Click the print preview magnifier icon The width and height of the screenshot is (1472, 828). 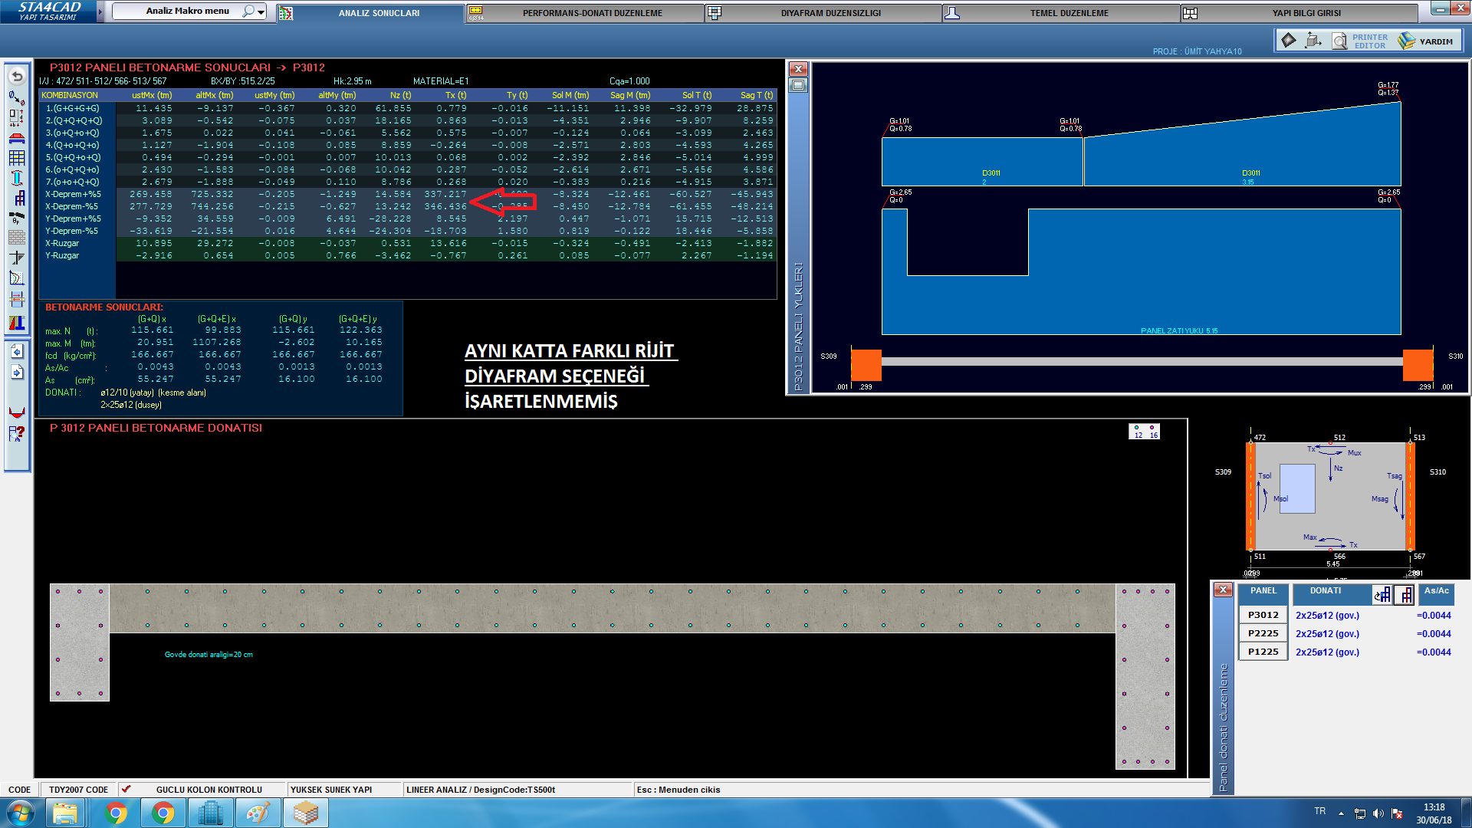[1339, 41]
